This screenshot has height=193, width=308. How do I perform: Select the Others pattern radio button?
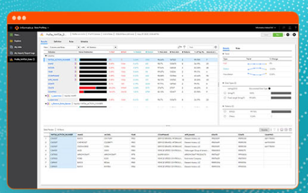coord(225,116)
